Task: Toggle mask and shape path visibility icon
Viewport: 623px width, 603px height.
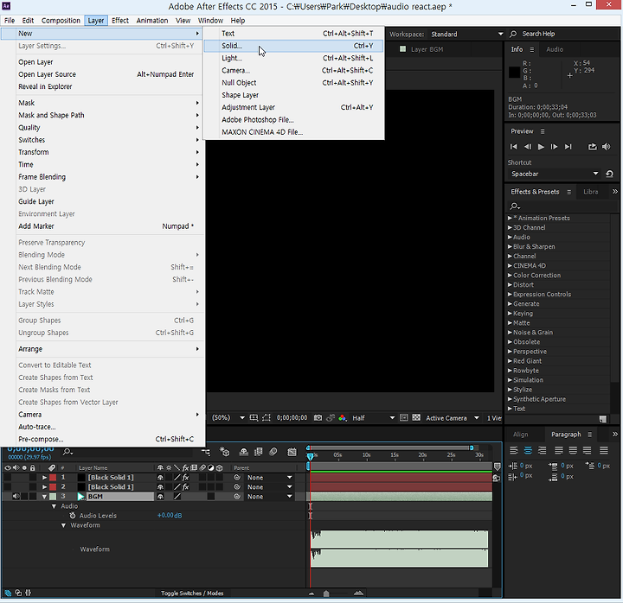Action: (x=267, y=418)
